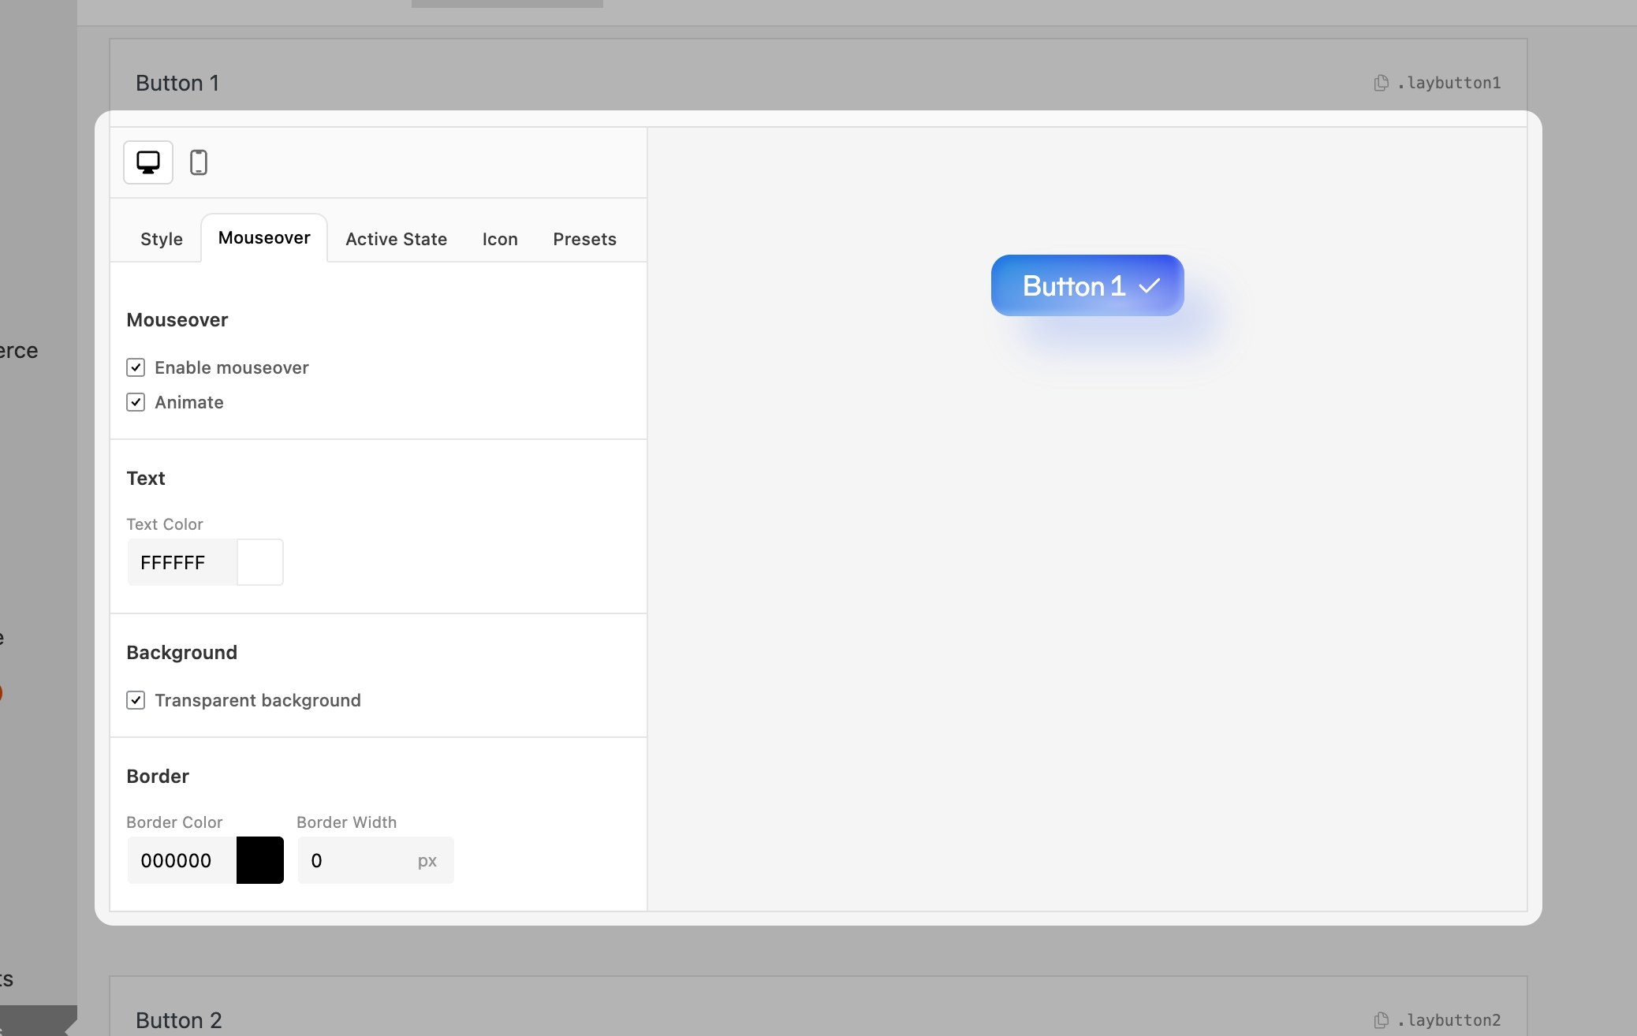The image size is (1637, 1036).
Task: Open the Presets tab
Action: [x=584, y=239]
